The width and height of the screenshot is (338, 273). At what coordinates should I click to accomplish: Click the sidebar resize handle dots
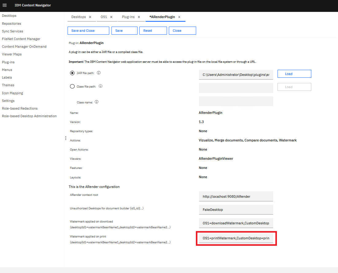pos(66,138)
